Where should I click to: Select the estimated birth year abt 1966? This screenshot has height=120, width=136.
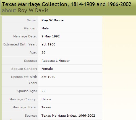click(x=48, y=44)
